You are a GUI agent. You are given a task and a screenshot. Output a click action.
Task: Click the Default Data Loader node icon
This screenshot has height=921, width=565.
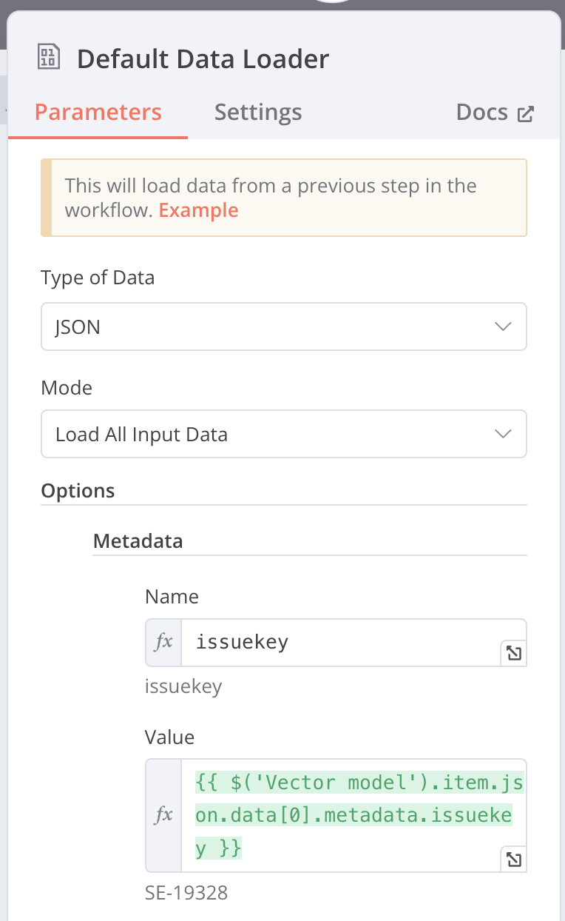[x=49, y=58]
